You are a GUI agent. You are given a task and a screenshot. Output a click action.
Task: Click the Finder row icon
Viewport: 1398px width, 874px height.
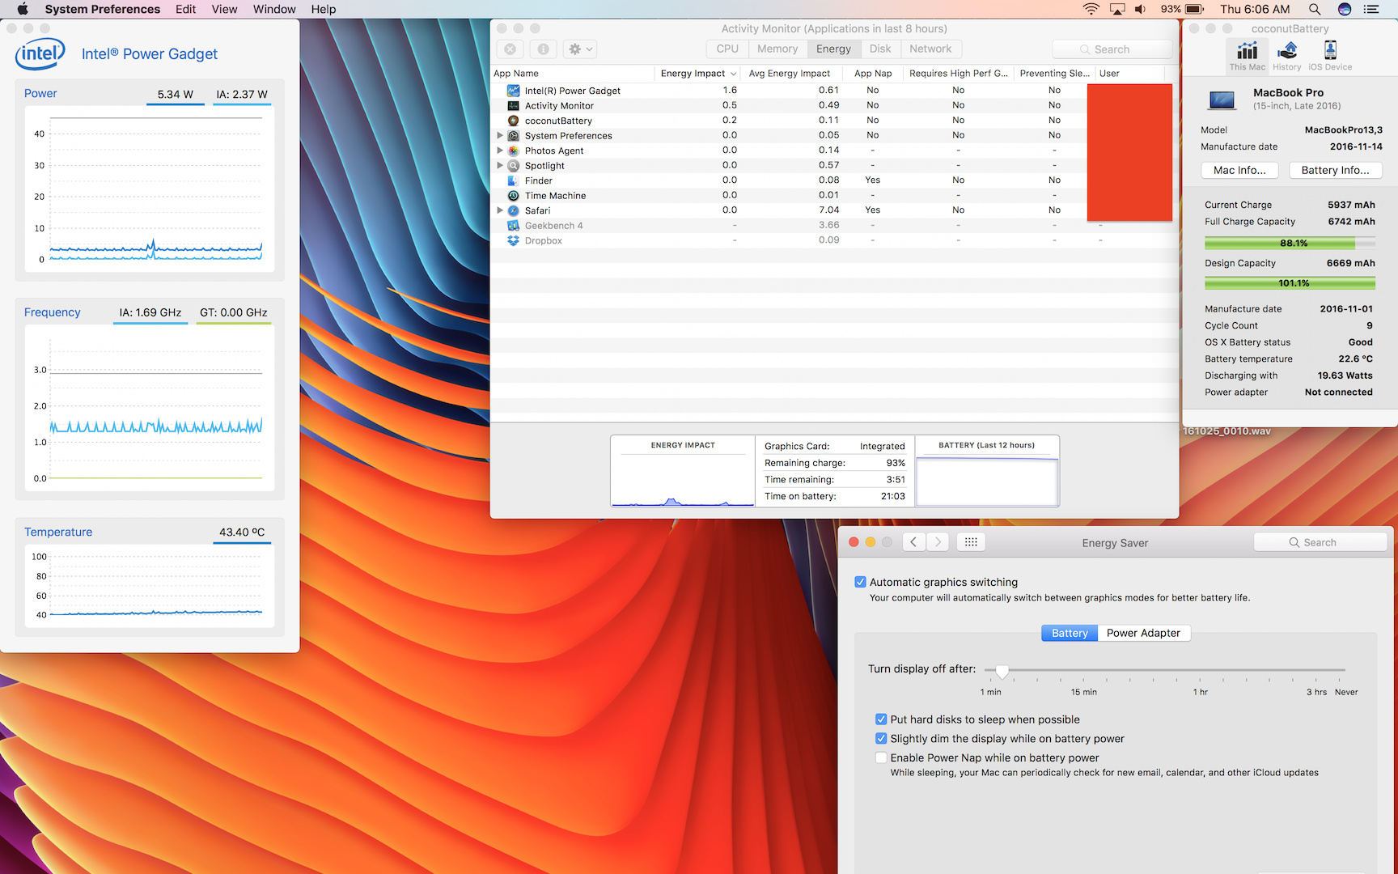coord(513,180)
